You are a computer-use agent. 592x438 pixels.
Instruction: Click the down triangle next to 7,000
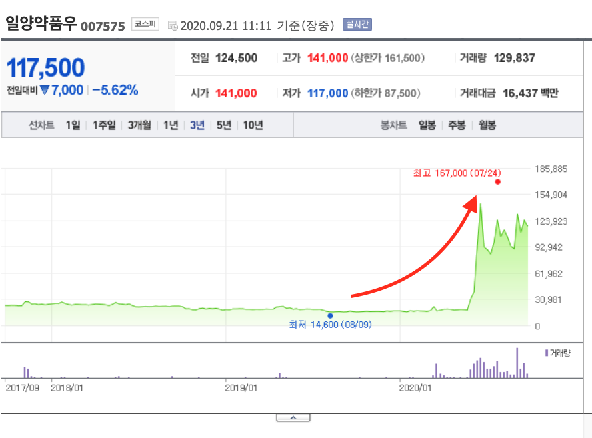point(45,90)
